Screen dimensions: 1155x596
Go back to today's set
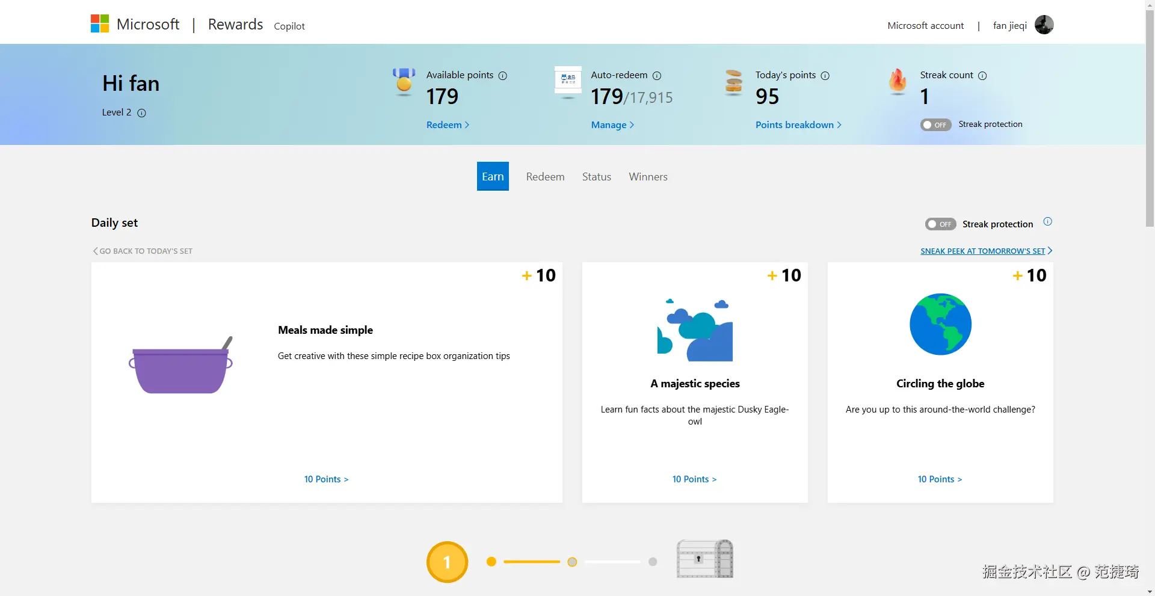[x=143, y=251]
